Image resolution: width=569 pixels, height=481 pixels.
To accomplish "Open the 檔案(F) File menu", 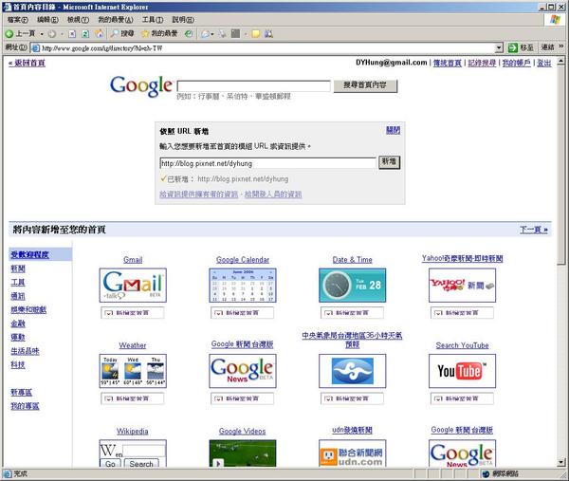I will tap(17, 20).
